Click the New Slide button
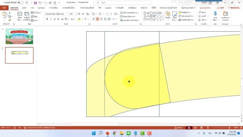The width and height of the screenshot is (243, 137). tap(20, 16)
